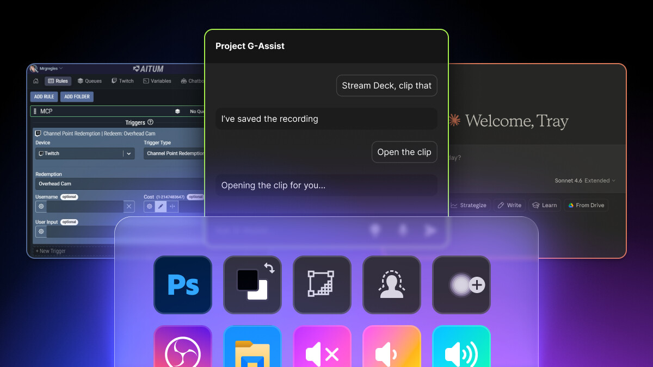Click the Strategize suggestion chip
This screenshot has width=653, height=367.
(x=469, y=205)
